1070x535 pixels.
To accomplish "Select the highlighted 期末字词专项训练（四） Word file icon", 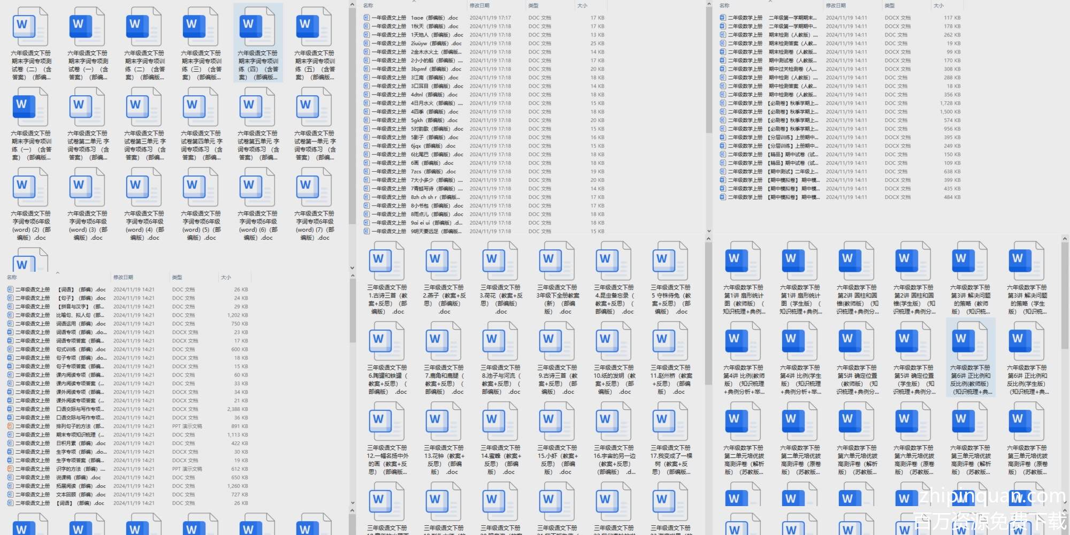I will click(257, 26).
